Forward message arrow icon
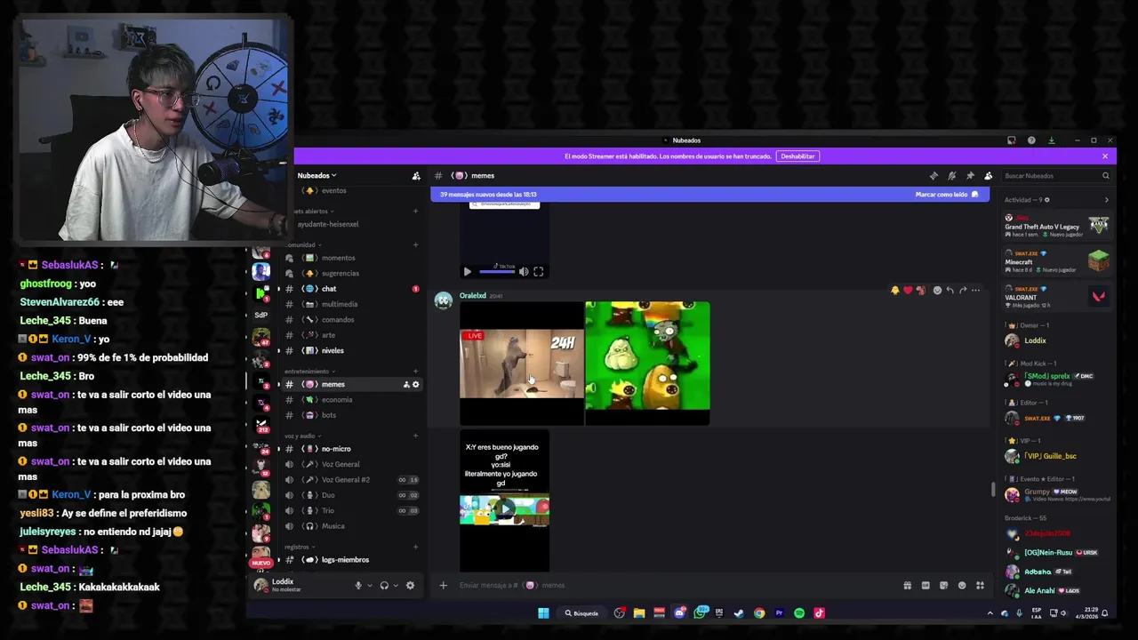 [962, 291]
